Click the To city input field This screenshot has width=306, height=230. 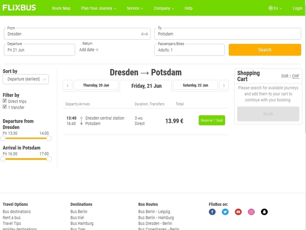click(228, 34)
